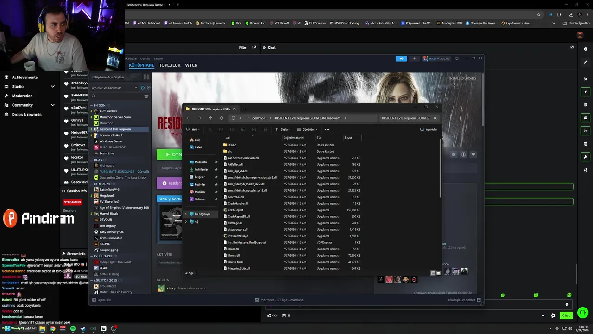The width and height of the screenshot is (593, 334).
Task: Open İndirilenler in Explorer sidebar
Action: 199,169
